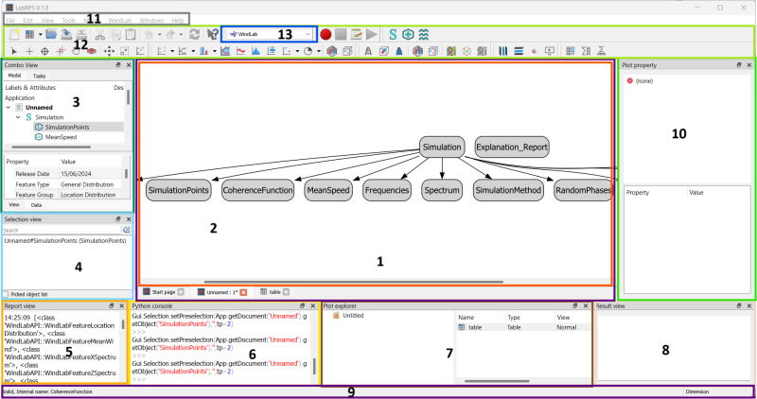Click the red Run simulation button
The width and height of the screenshot is (757, 399).
pyautogui.click(x=325, y=34)
